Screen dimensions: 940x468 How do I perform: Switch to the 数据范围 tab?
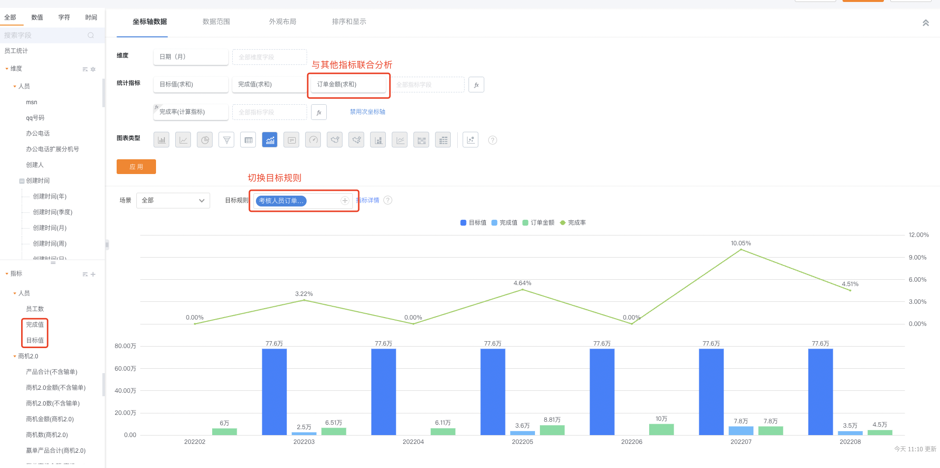(216, 22)
